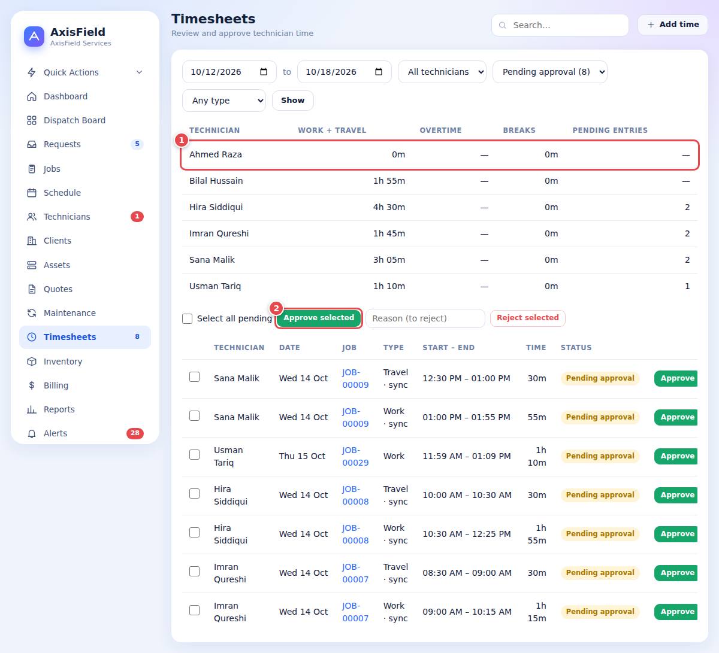This screenshot has width=719, height=653.
Task: Check Hira Siddiqui 10:30 AM work entry
Action: pyautogui.click(x=194, y=533)
